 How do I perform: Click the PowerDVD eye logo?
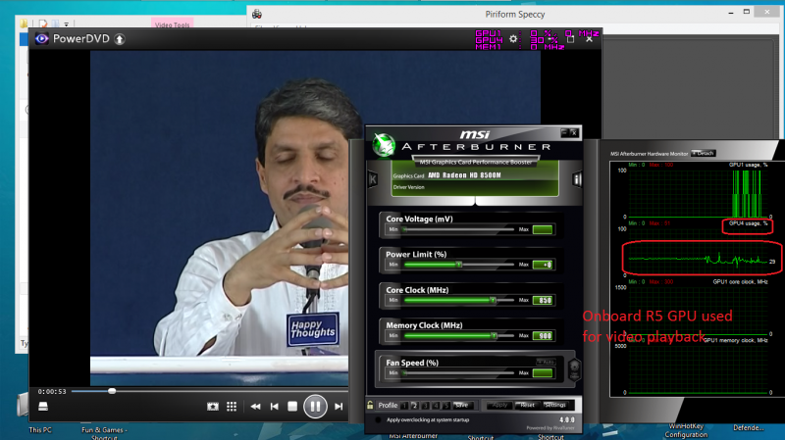coord(41,38)
